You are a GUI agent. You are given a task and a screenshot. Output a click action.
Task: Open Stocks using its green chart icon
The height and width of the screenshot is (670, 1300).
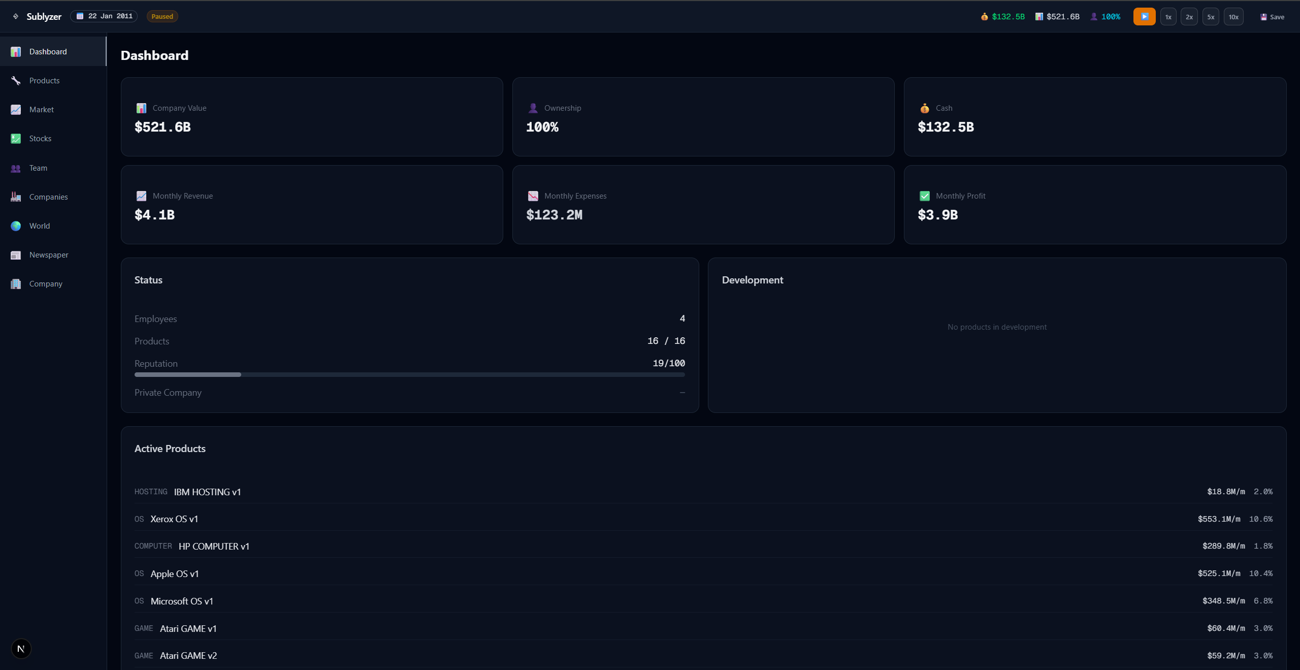click(16, 139)
